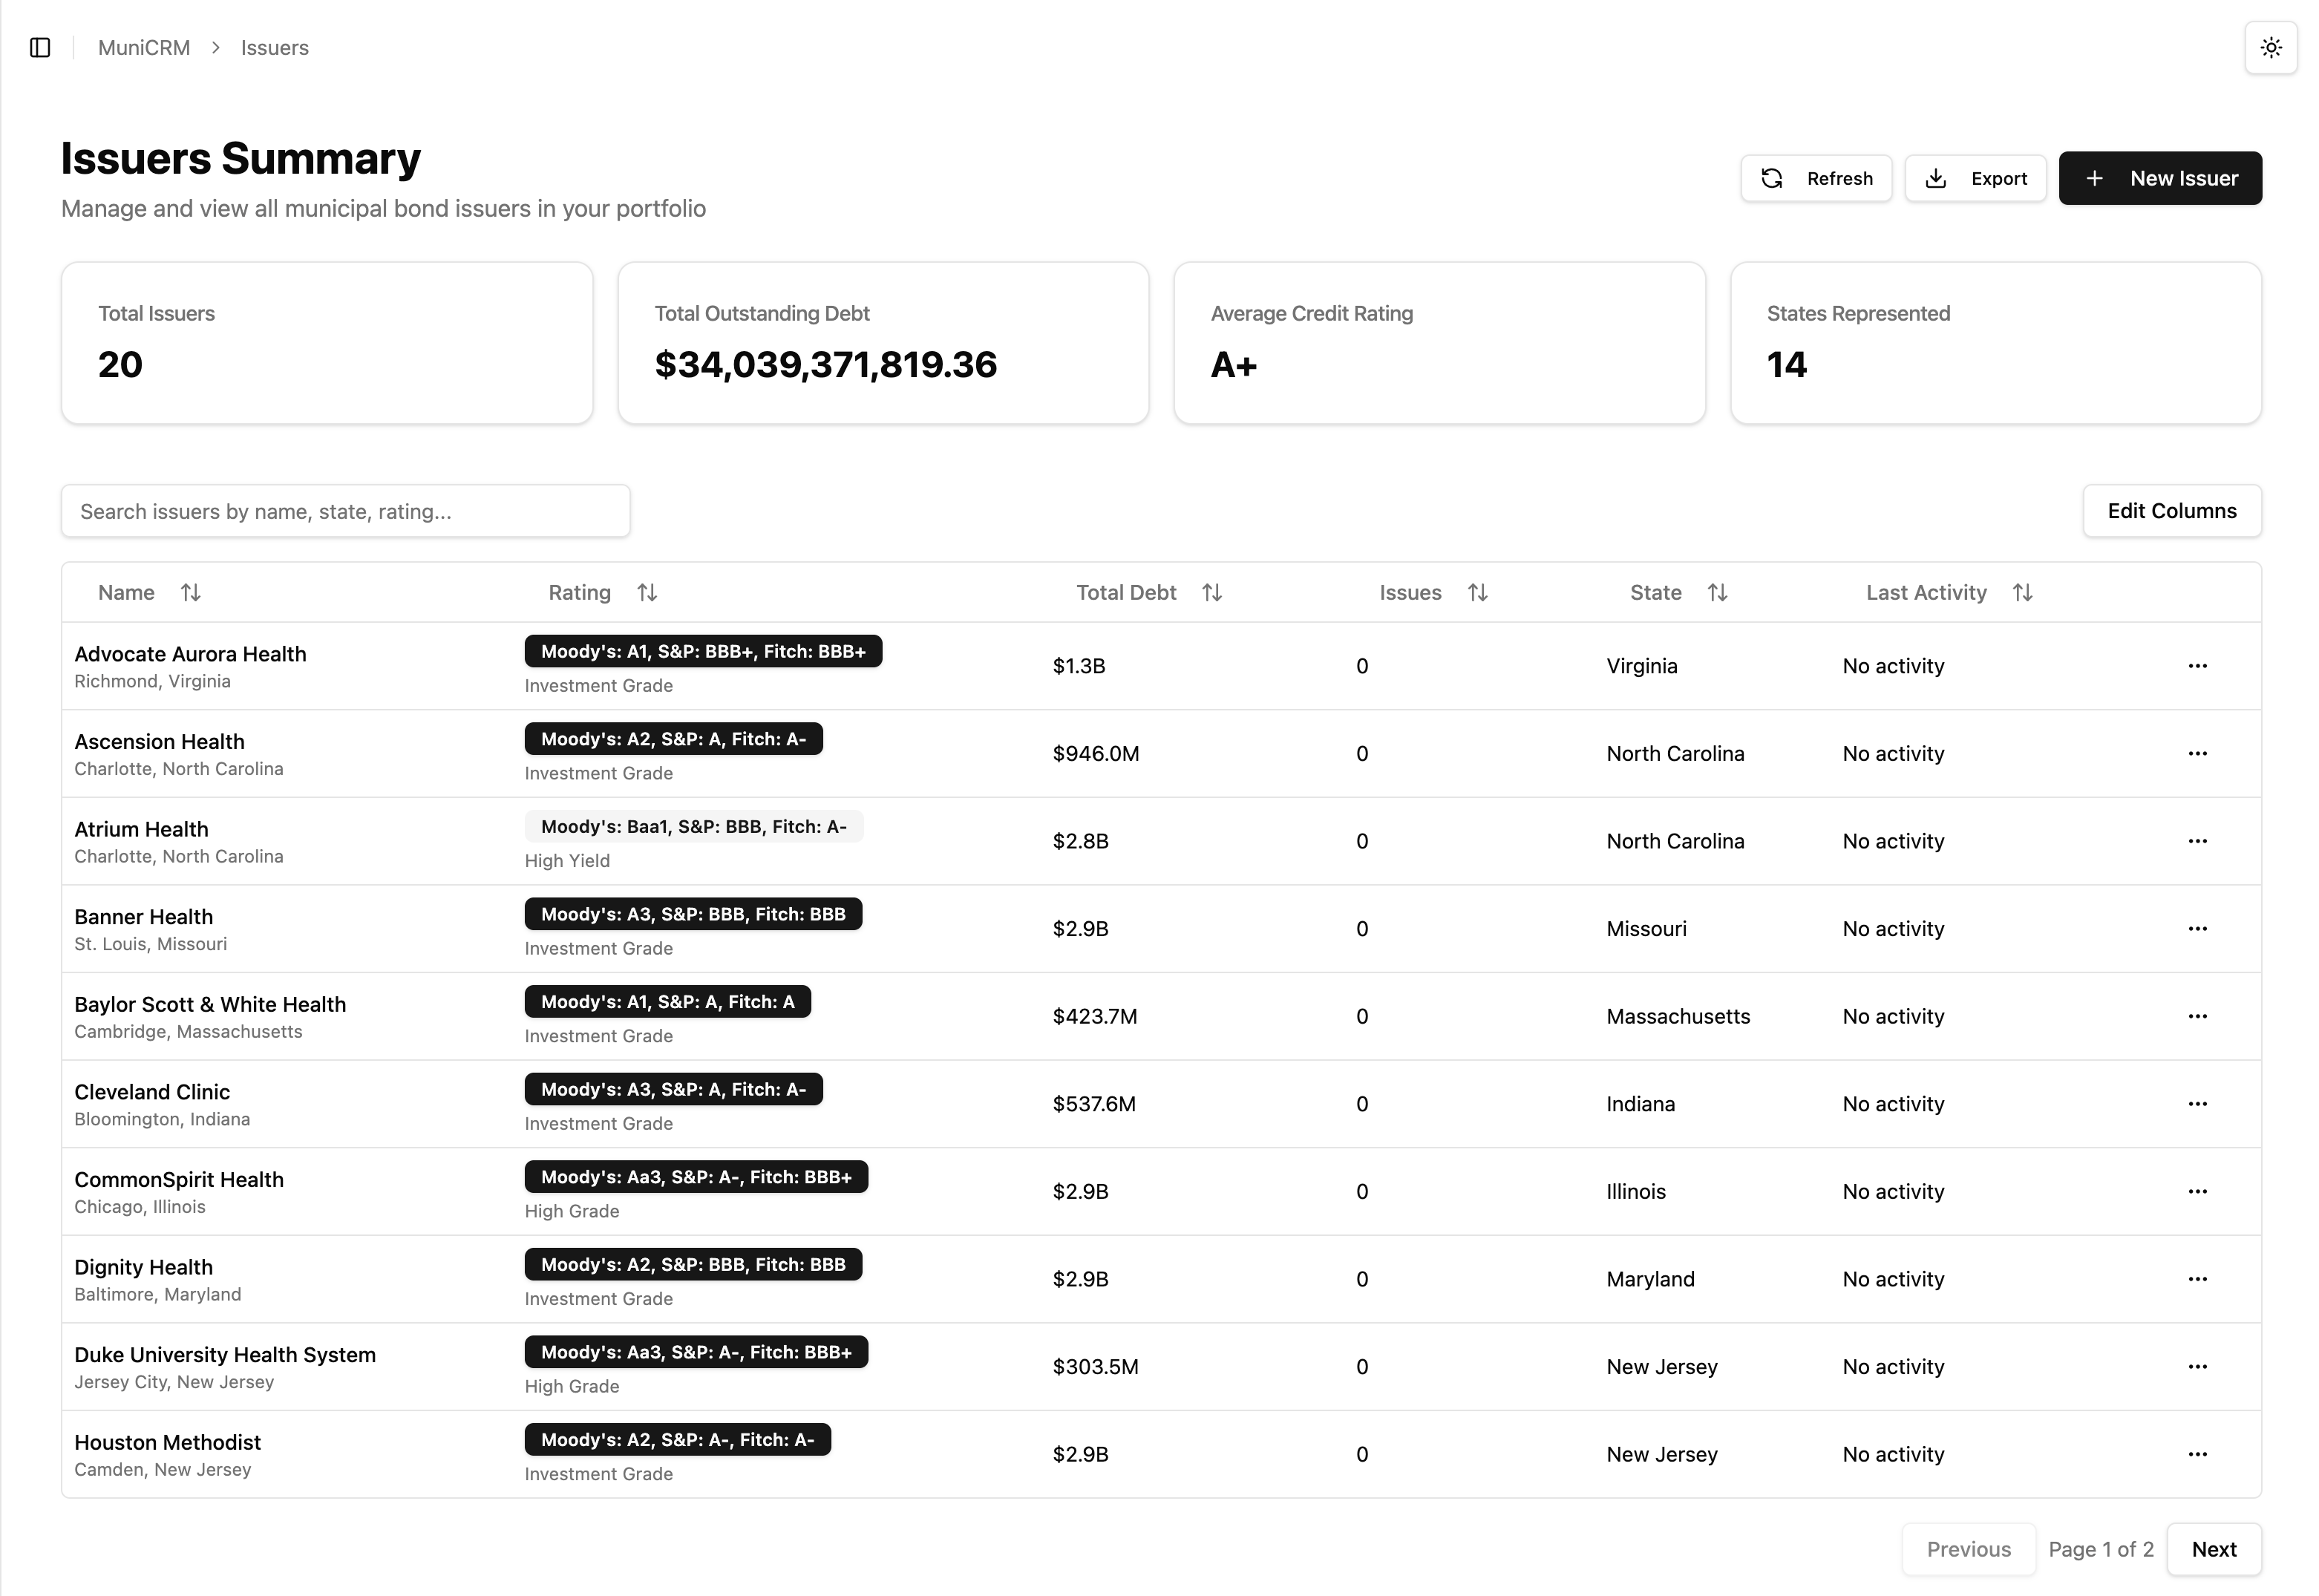The width and height of the screenshot is (2319, 1596).
Task: Select the Ascension Health name
Action: pos(159,742)
